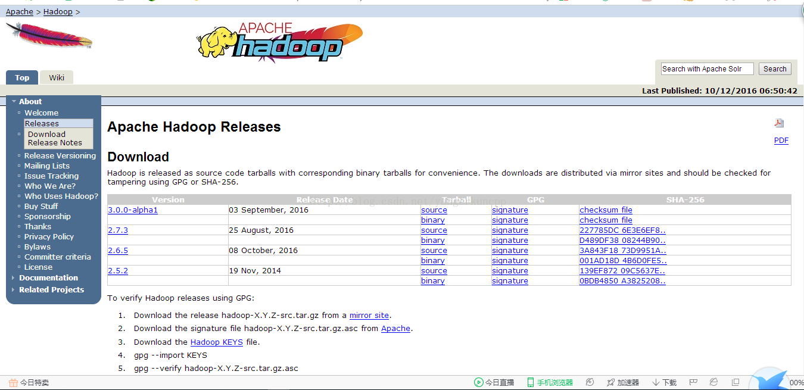
Task: Open Thanks sidebar item
Action: pyautogui.click(x=38, y=226)
